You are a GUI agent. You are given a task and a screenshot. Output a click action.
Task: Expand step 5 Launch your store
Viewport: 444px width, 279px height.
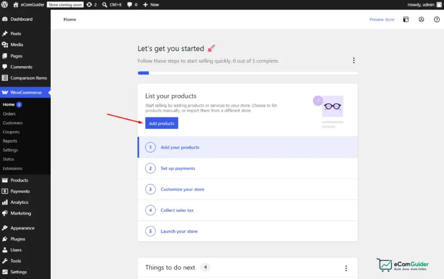coord(248,231)
